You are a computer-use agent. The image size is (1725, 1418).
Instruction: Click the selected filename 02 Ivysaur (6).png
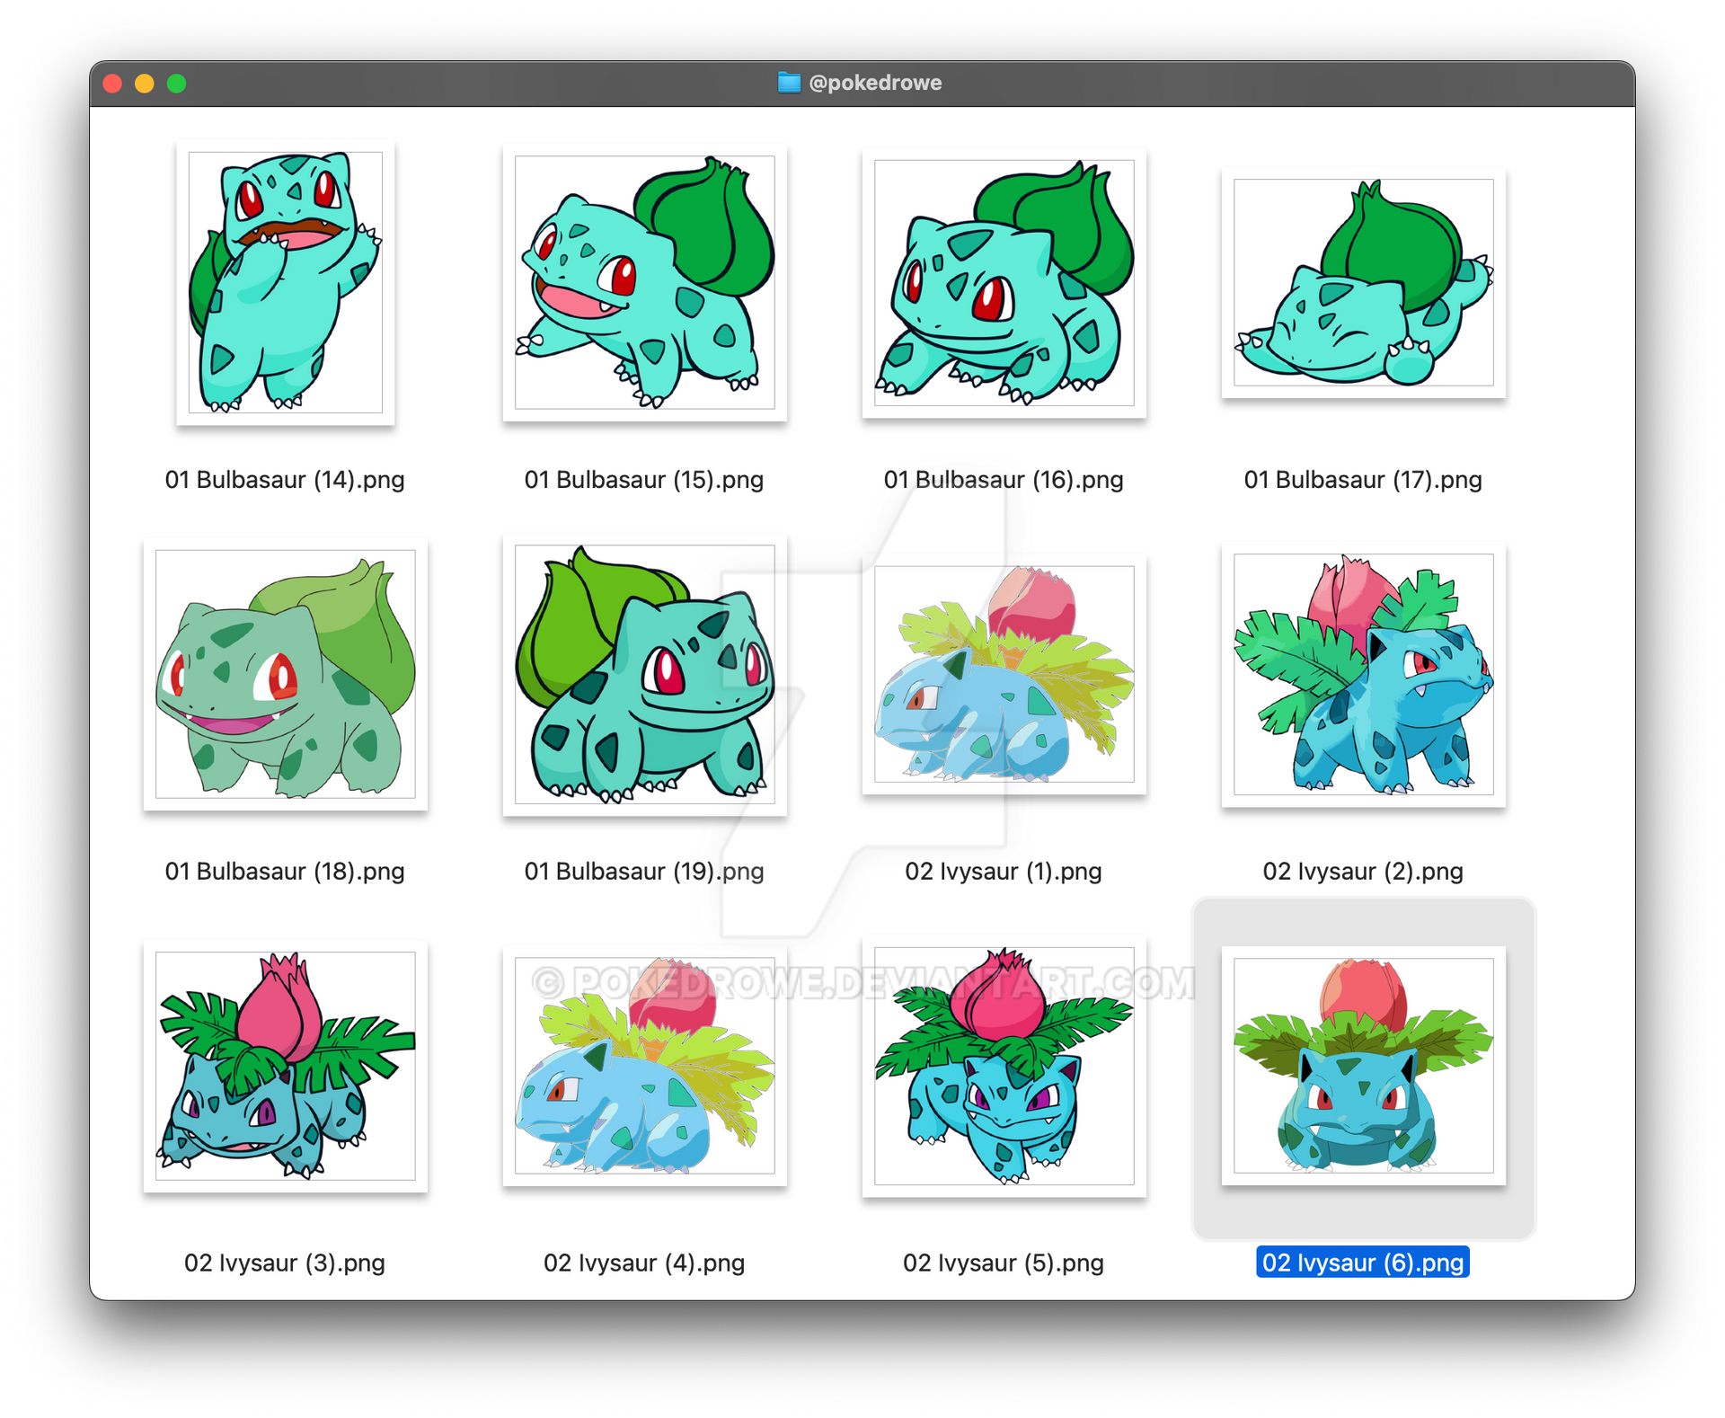coord(1363,1263)
